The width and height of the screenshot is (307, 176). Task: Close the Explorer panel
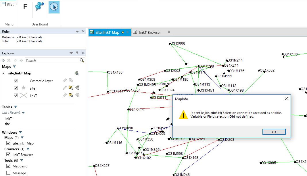coord(83,53)
